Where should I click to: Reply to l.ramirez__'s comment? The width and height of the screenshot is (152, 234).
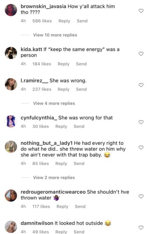pos(63,89)
